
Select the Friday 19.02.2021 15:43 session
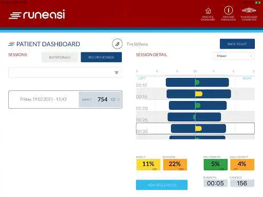click(x=65, y=100)
